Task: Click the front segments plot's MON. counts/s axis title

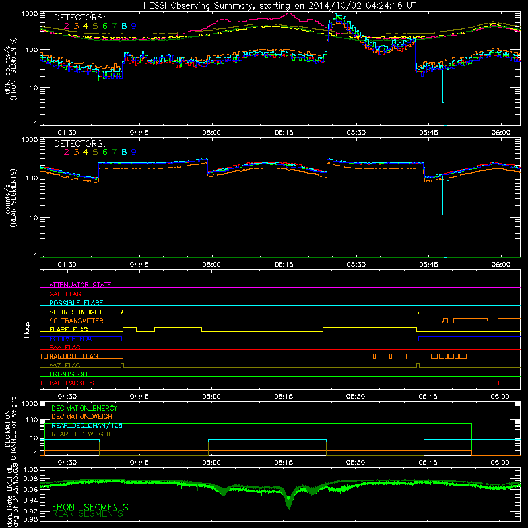Action: (10, 69)
